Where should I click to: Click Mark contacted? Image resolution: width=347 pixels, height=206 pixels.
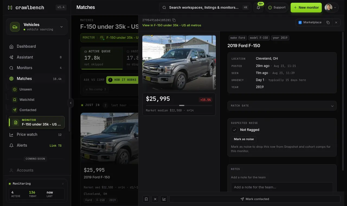(x=255, y=199)
